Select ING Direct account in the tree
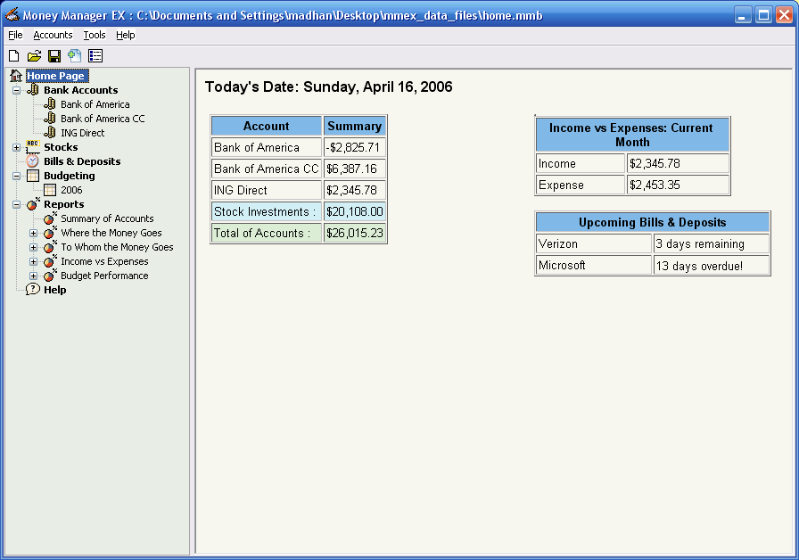 click(x=82, y=133)
